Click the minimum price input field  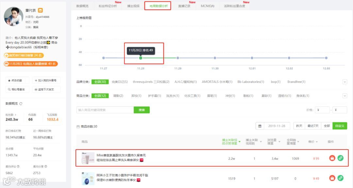click(x=322, y=110)
